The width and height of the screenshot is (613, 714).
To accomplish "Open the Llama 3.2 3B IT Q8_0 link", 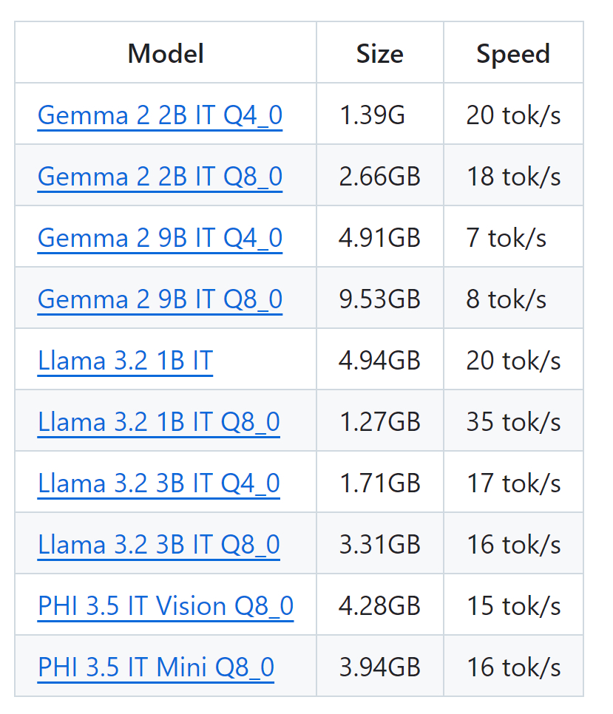I will pos(158,545).
